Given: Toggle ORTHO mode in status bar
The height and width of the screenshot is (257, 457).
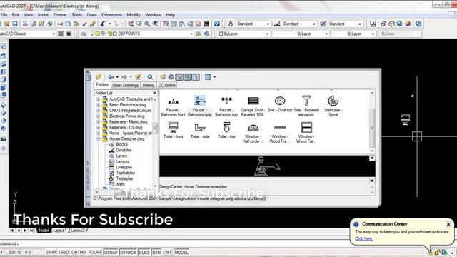Looking at the screenshot, I should [x=79, y=252].
